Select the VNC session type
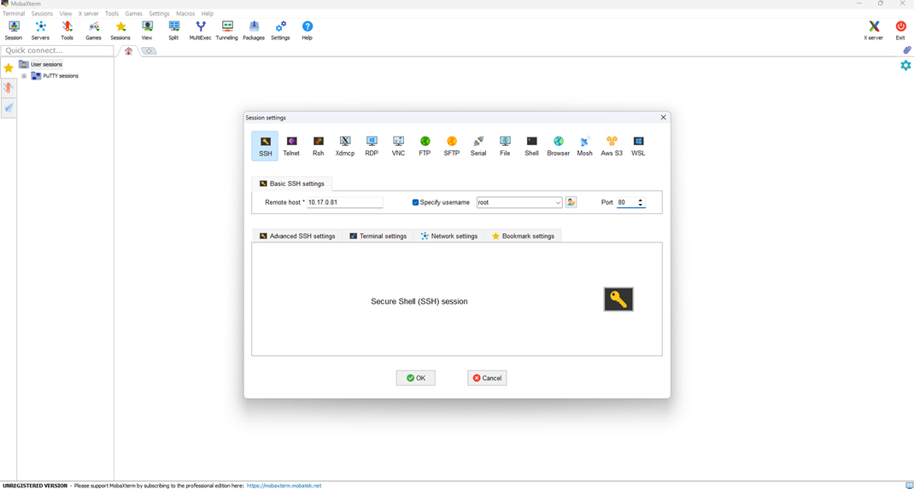Viewport: 914px width, 489px height. click(x=398, y=146)
